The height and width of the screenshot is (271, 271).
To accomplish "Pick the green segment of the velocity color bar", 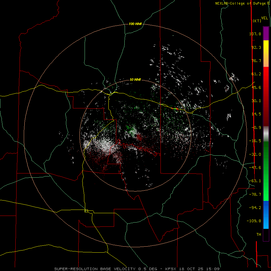I will (x=266, y=171).
